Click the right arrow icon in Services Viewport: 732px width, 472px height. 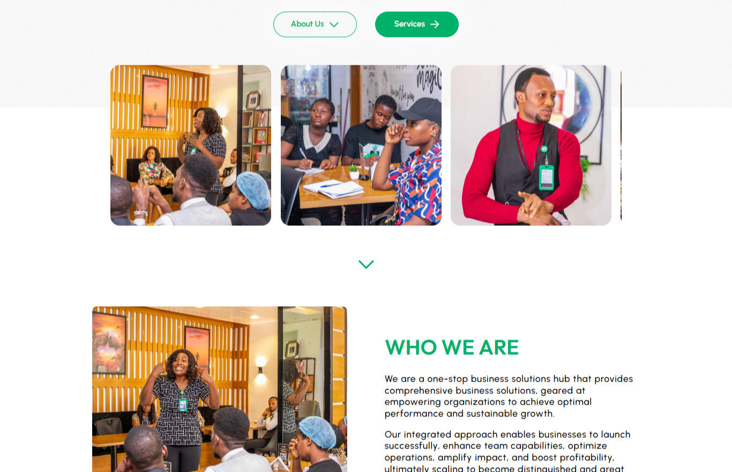tap(435, 24)
